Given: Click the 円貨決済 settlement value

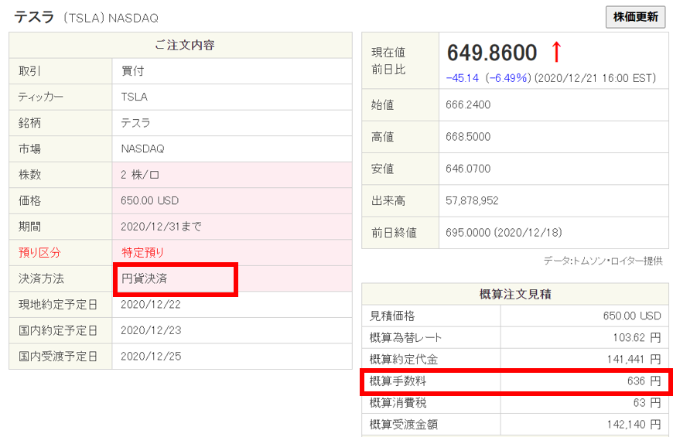Looking at the screenshot, I should pos(144,278).
